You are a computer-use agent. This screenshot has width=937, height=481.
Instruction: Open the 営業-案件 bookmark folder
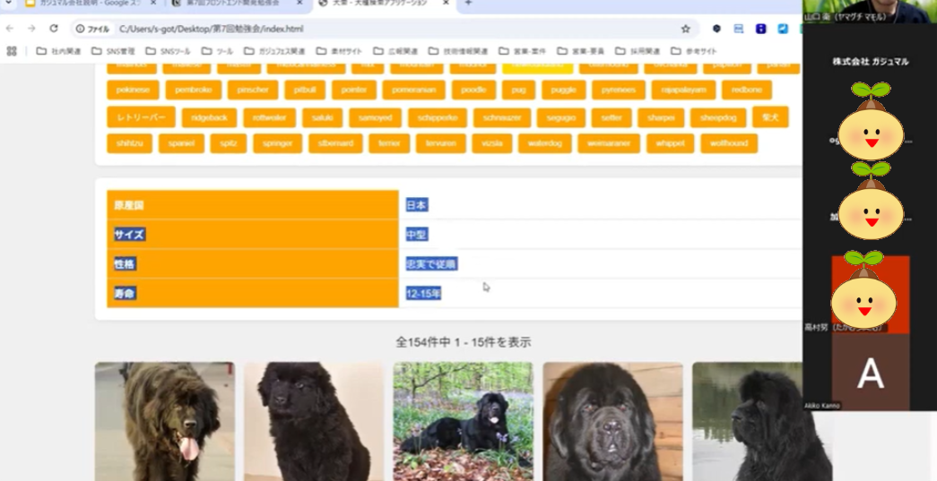coord(522,51)
